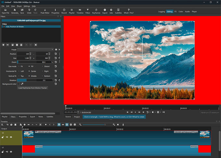Image resolution: width=221 pixels, height=158 pixels.
Task: Click the Export icon in the toolbar
Action: click(x=105, y=11)
